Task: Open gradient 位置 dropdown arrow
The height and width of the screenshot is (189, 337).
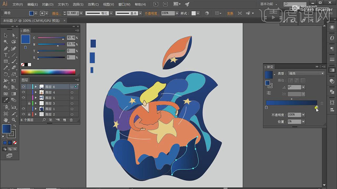Action: 303,121
